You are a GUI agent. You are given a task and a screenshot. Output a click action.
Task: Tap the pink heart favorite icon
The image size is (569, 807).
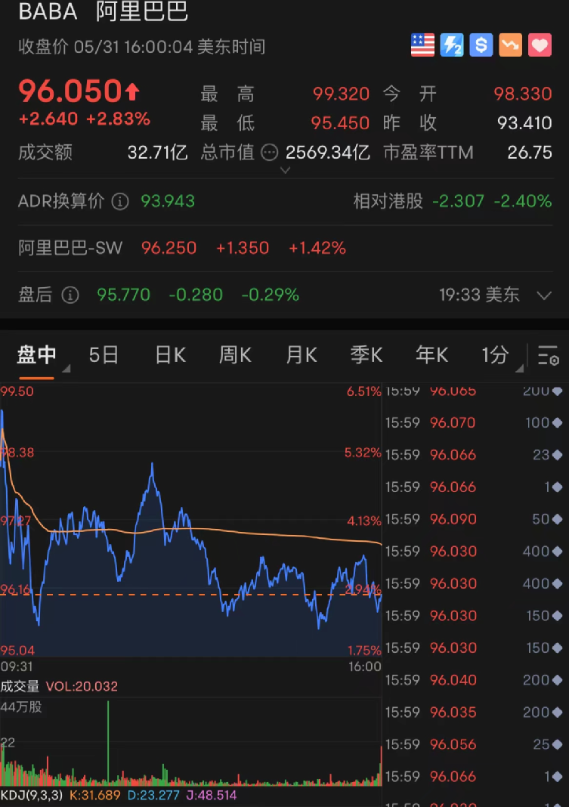(540, 45)
